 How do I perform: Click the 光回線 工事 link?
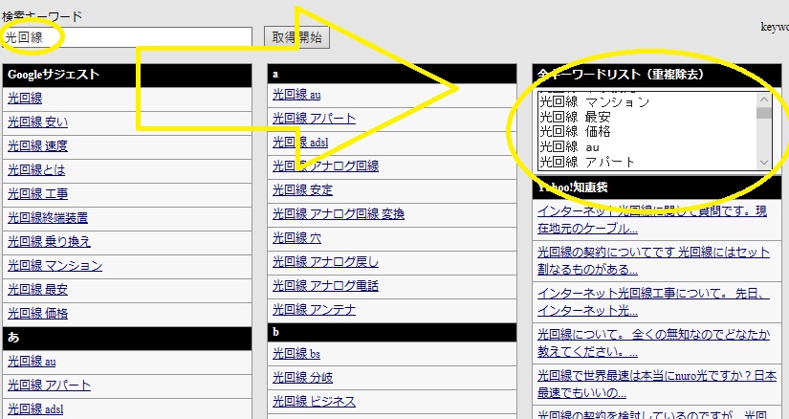click(37, 194)
